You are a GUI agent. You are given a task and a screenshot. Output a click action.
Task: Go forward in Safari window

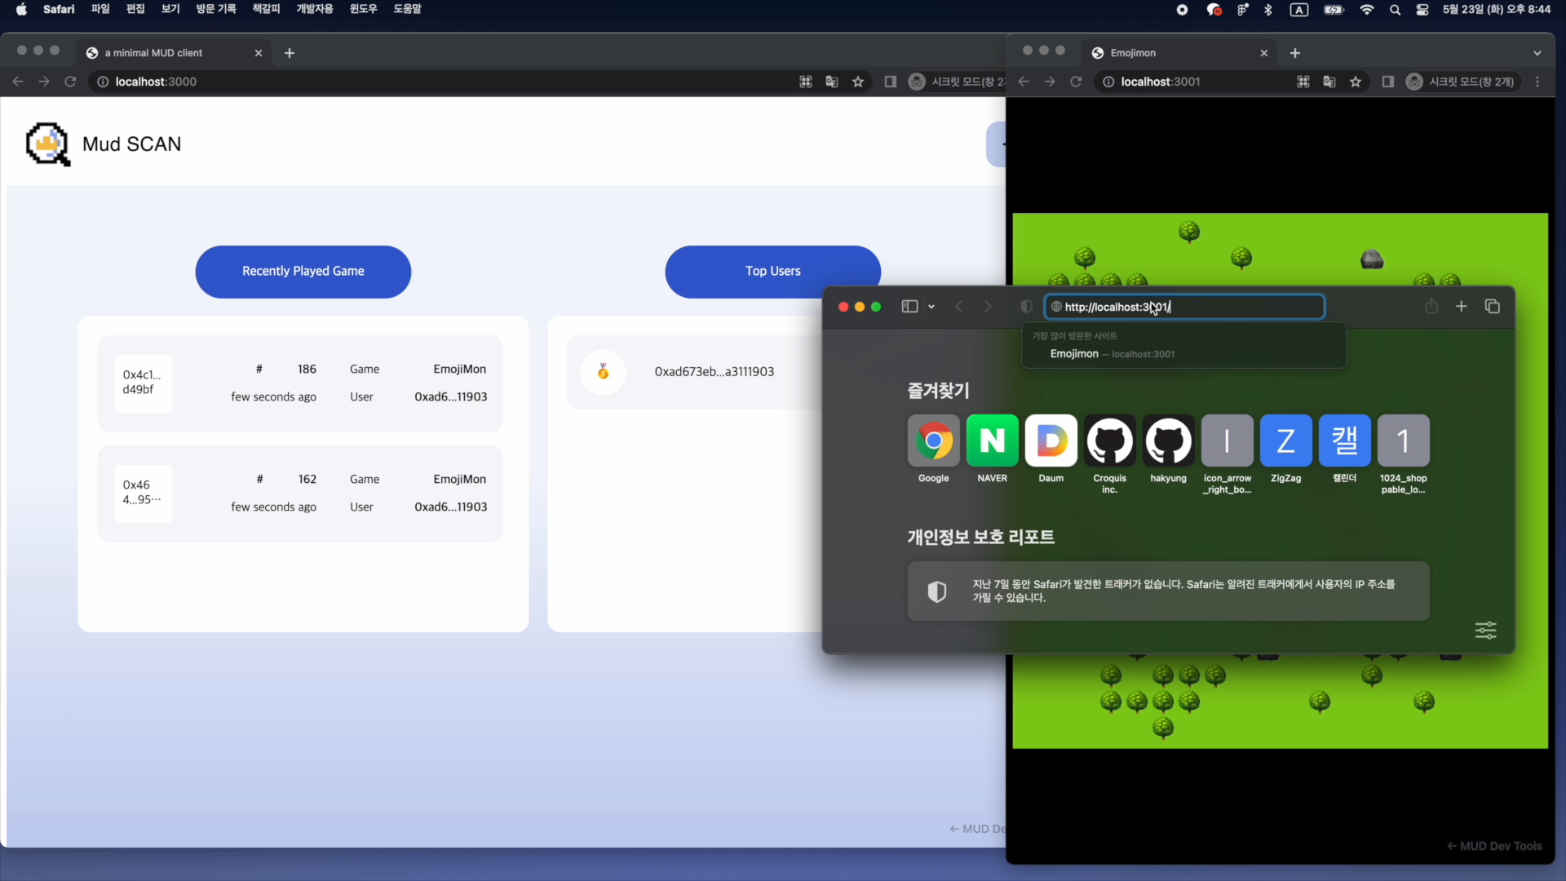pyautogui.click(x=988, y=307)
